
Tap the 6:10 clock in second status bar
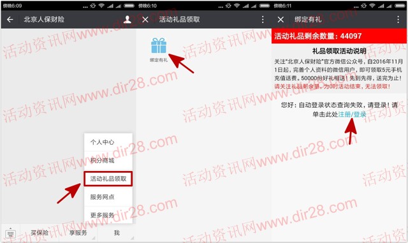tap(147, 6)
